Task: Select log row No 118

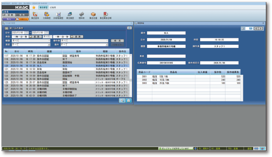Action: tap(67, 59)
